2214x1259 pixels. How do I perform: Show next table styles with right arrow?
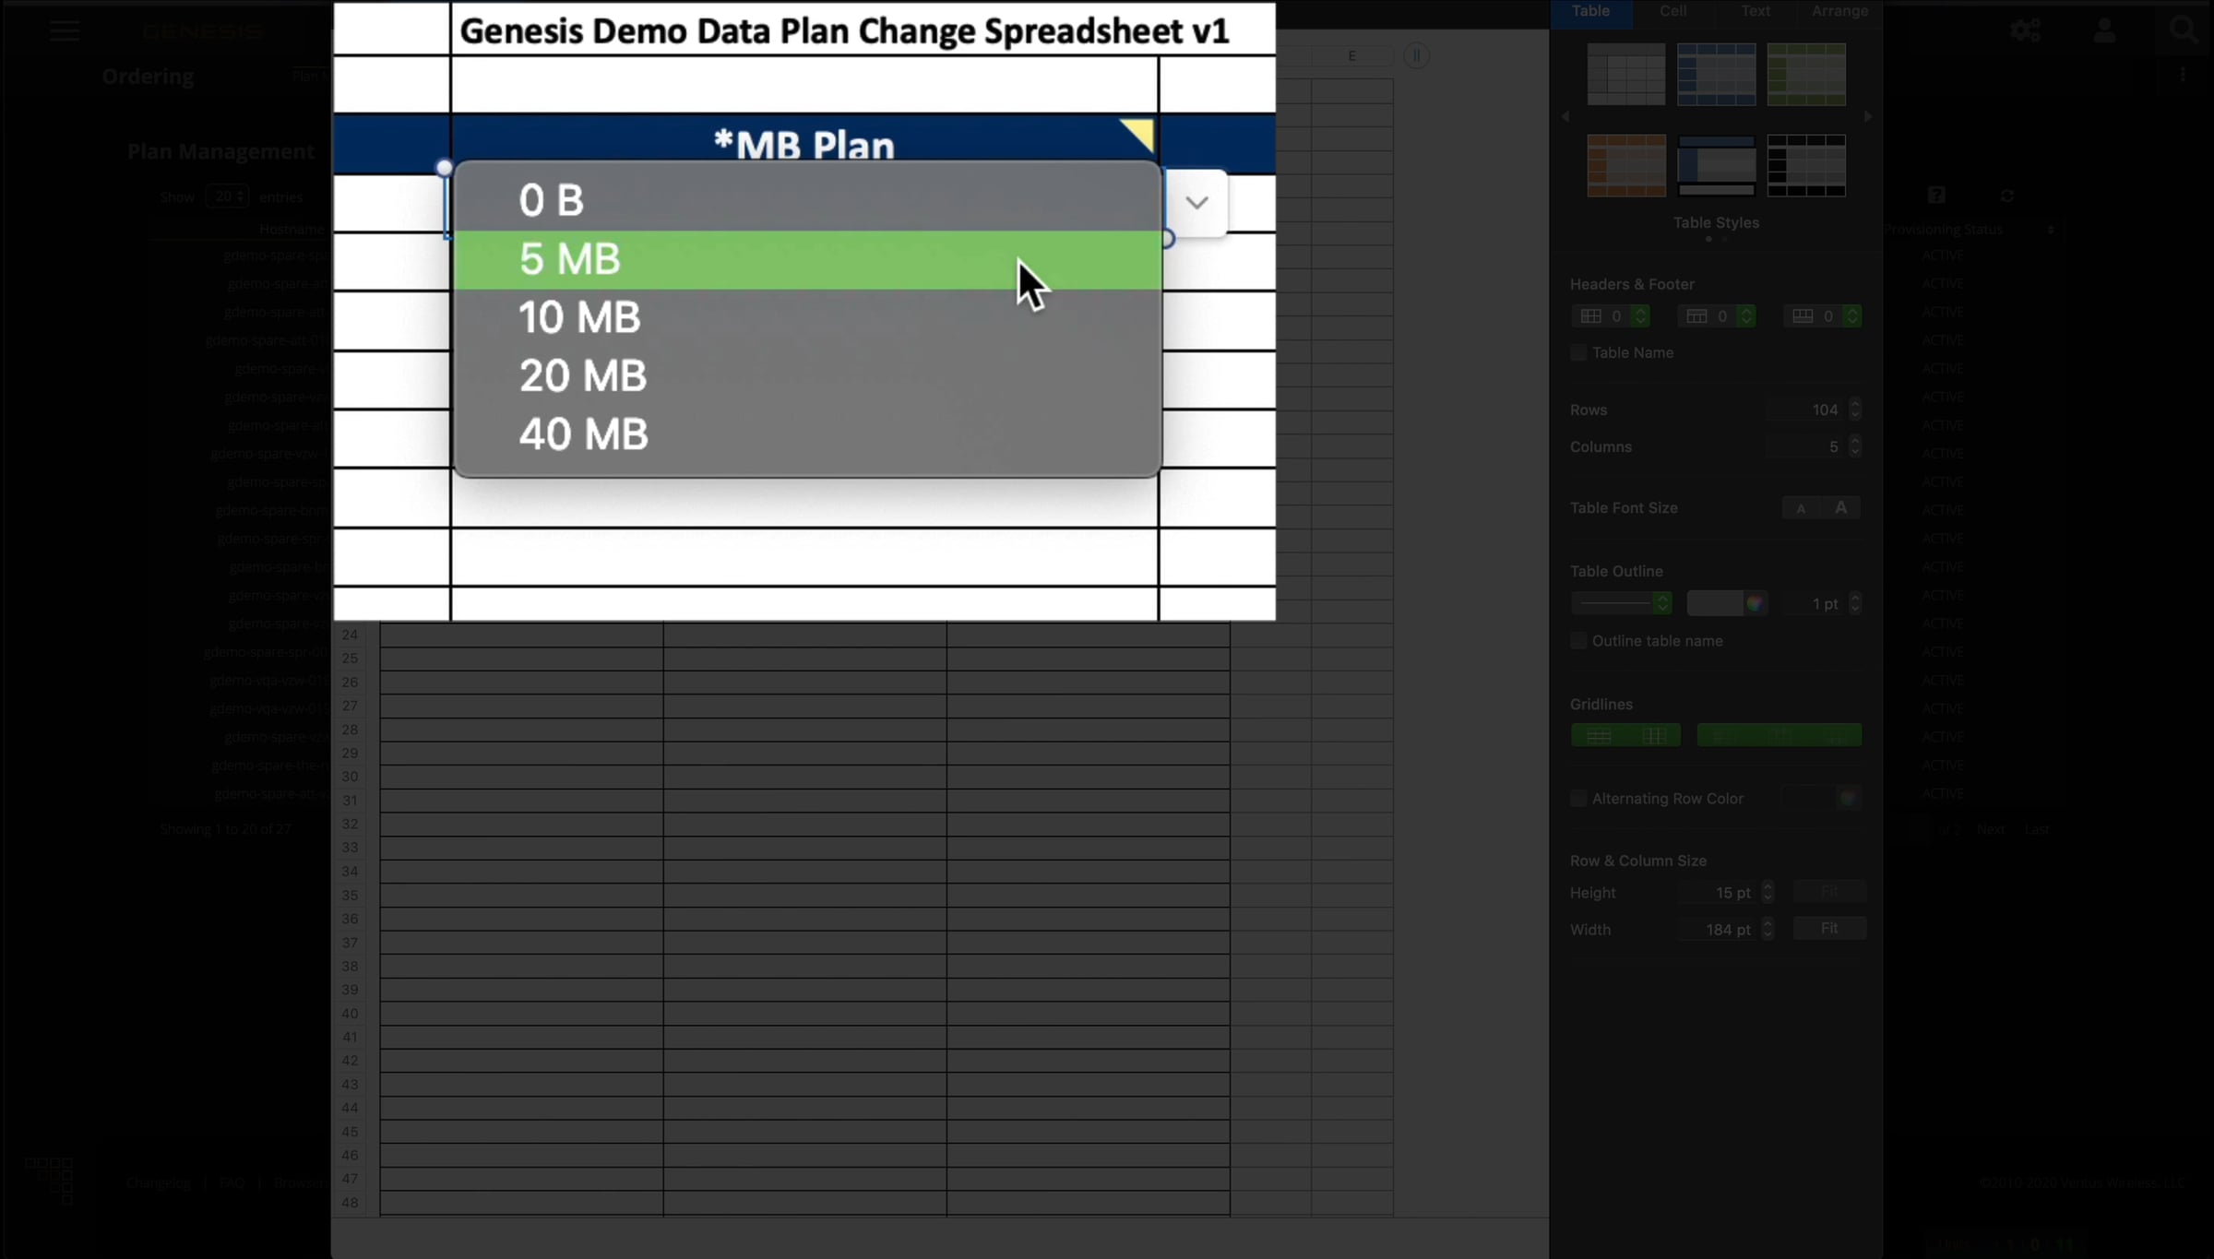(1868, 117)
